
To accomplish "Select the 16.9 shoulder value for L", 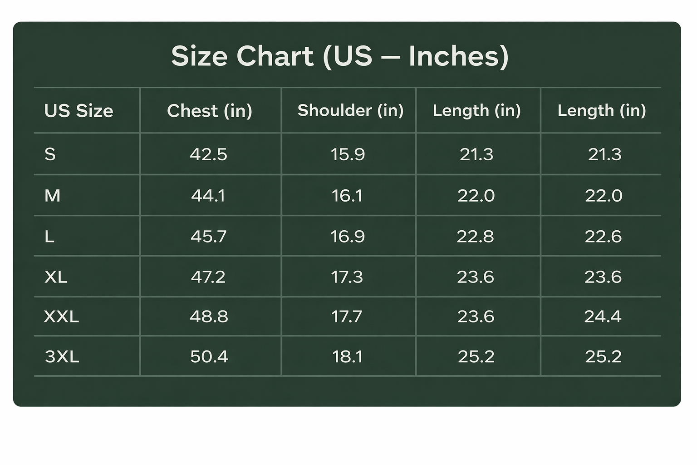I will [x=348, y=237].
